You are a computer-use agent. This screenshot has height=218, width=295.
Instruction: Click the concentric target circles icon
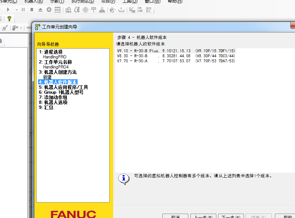click(x=86, y=10)
